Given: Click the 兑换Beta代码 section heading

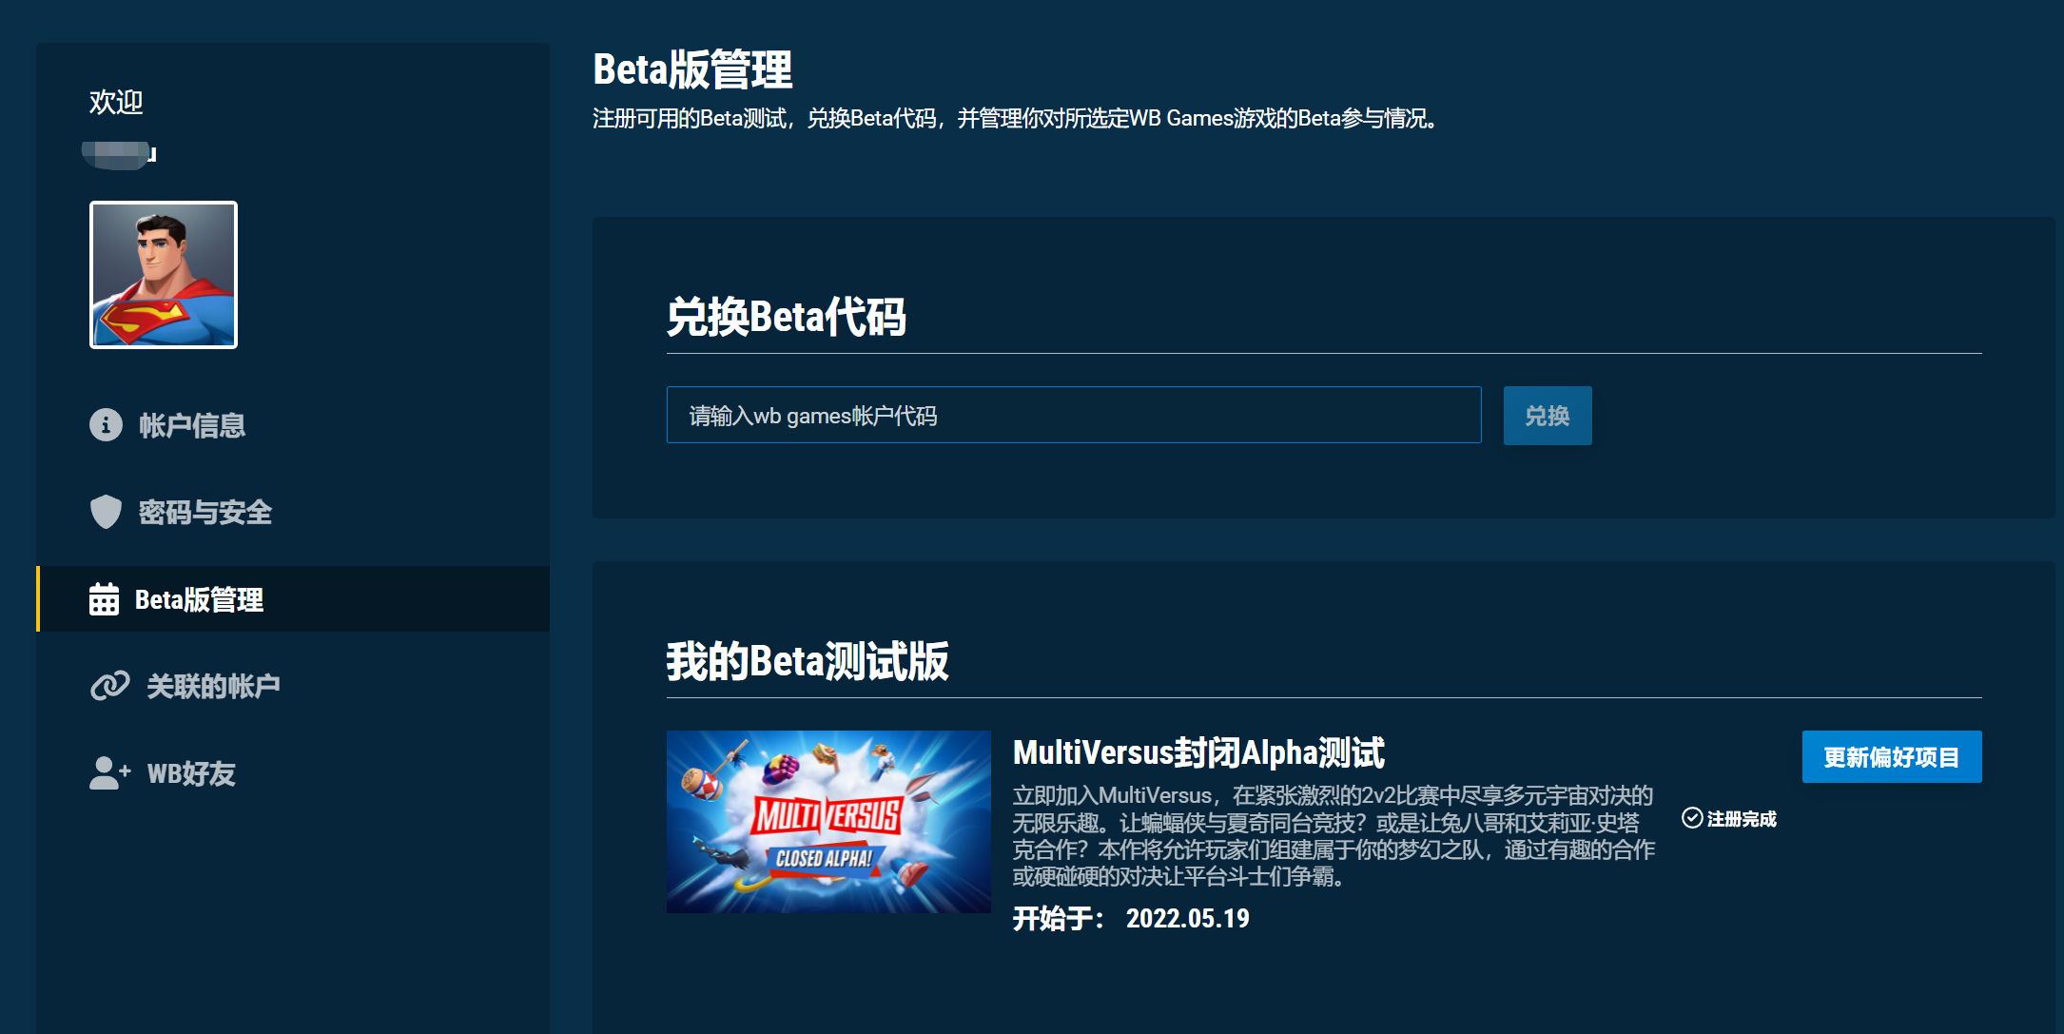Looking at the screenshot, I should click(x=786, y=317).
